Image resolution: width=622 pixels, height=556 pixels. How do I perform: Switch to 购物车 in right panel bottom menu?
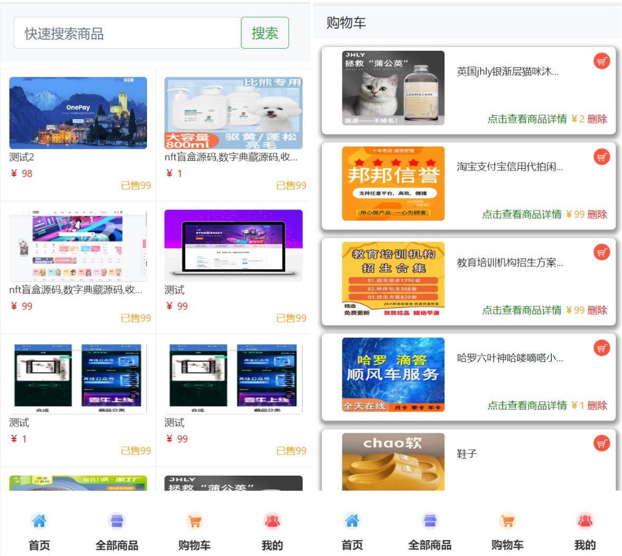(x=506, y=521)
